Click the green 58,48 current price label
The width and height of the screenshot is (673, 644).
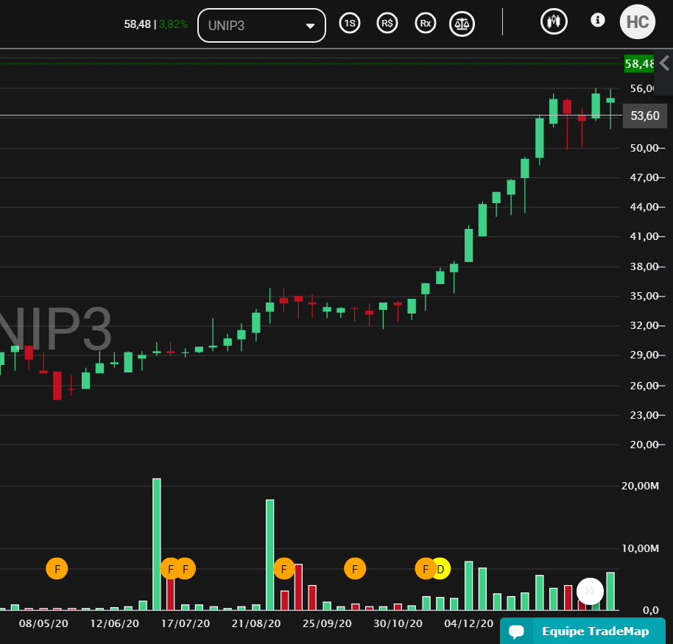click(639, 64)
